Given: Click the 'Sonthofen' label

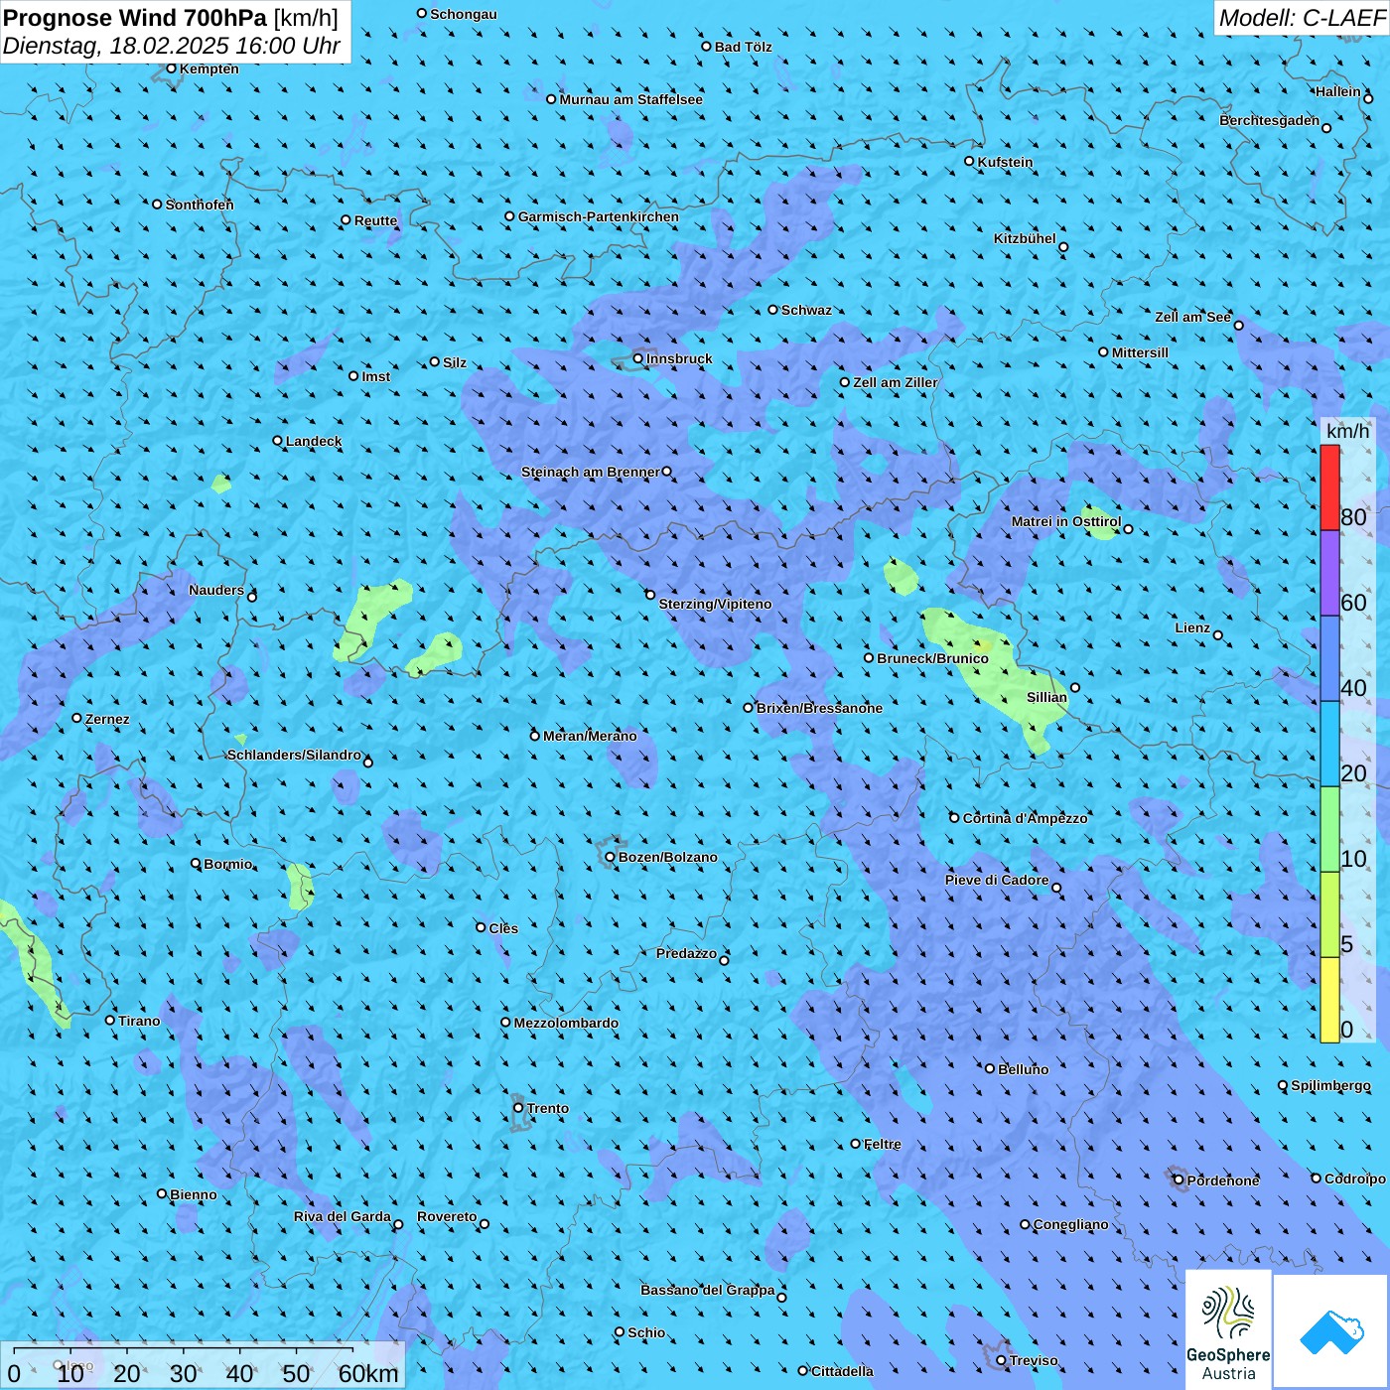Looking at the screenshot, I should 200,205.
